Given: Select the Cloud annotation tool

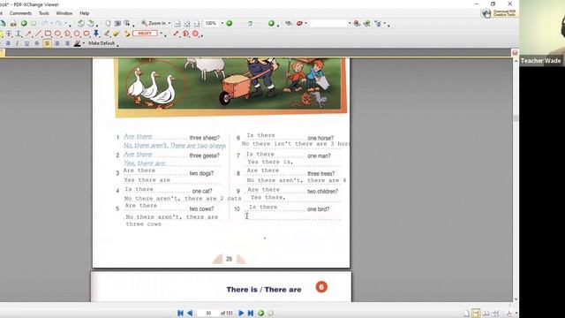Looking at the screenshot, I should point(87,34).
